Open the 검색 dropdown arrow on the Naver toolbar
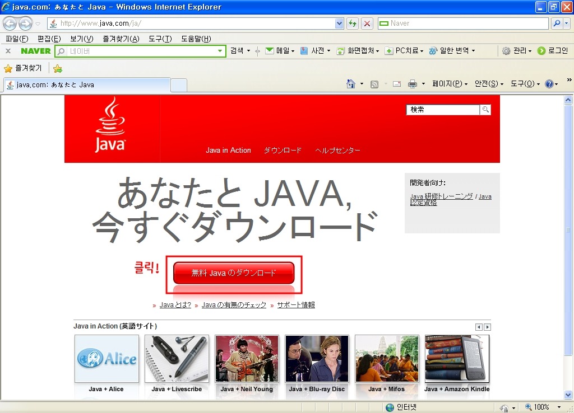 pyautogui.click(x=248, y=51)
